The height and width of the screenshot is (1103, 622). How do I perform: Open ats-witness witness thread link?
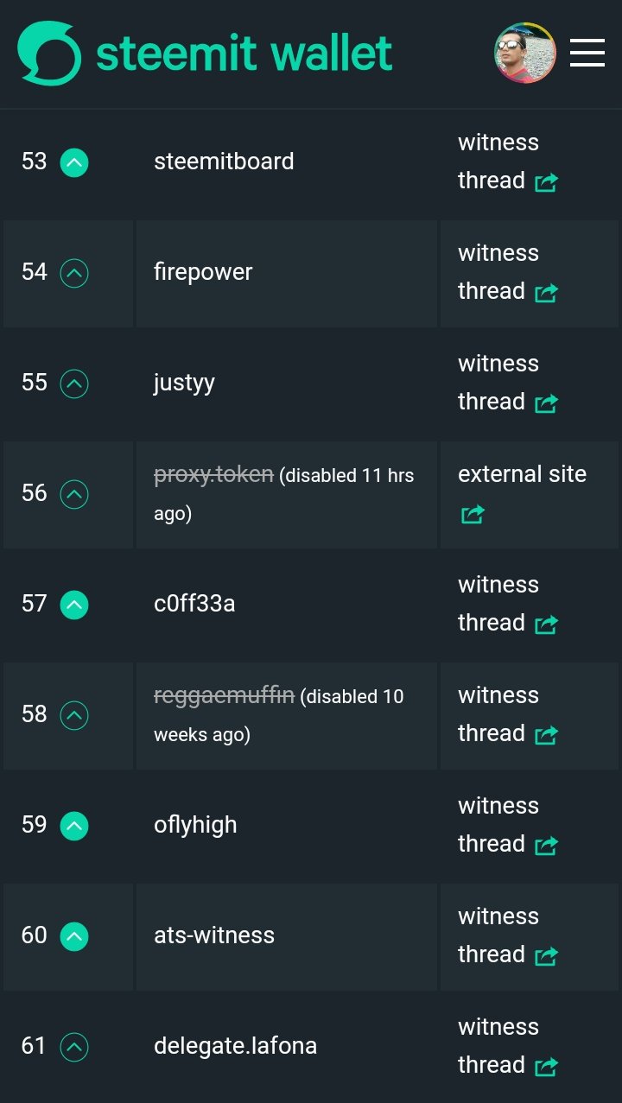tap(508, 935)
